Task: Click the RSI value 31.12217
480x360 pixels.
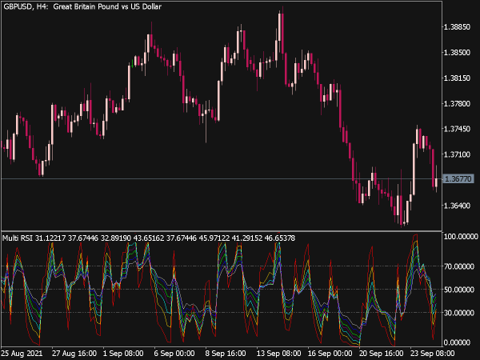Action: (50, 238)
